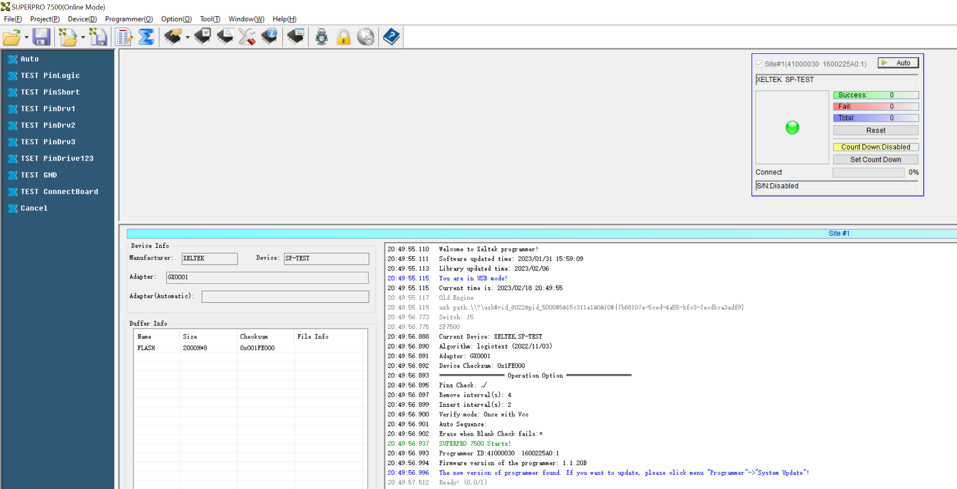
Task: Click the save file floppy icon
Action: tap(42, 37)
